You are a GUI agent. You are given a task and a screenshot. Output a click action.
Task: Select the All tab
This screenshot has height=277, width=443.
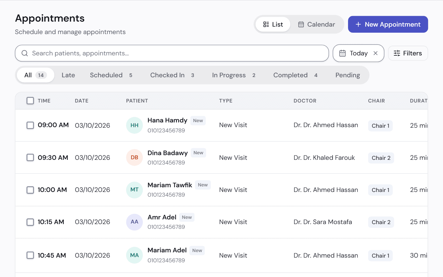[x=35, y=75]
